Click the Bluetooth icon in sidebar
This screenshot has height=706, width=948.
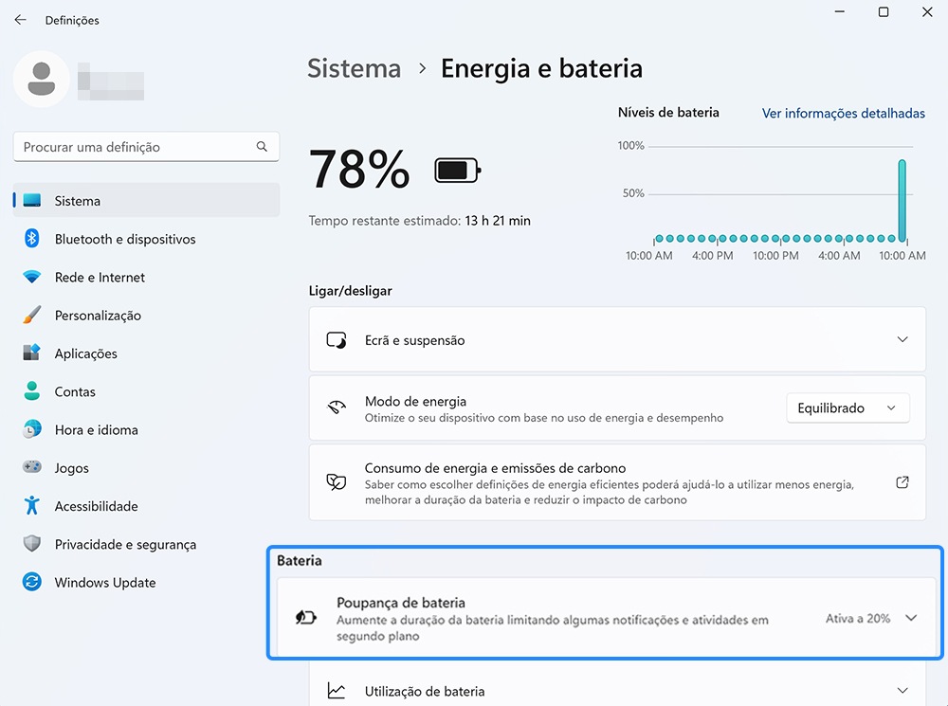tap(32, 238)
